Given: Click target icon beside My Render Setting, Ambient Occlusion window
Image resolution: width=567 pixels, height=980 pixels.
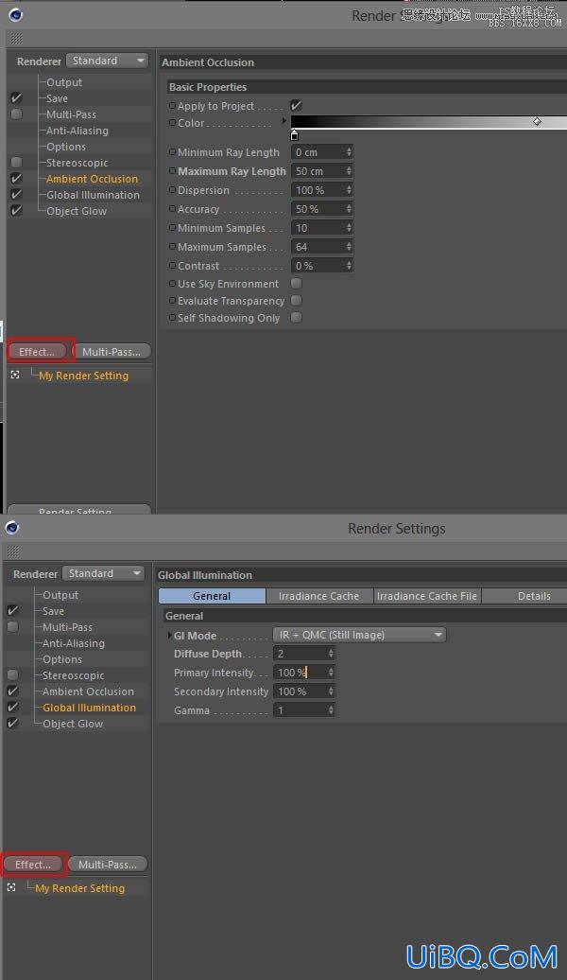Looking at the screenshot, I should (x=15, y=375).
